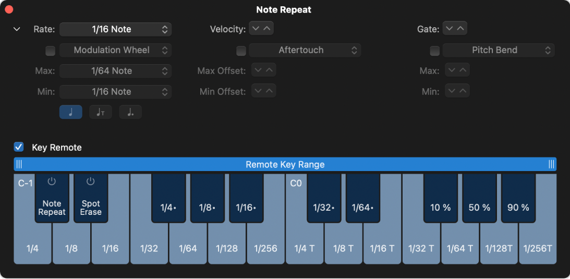Click the Gate stepper arrows
Viewport: 570px width, 279px height.
[455, 29]
